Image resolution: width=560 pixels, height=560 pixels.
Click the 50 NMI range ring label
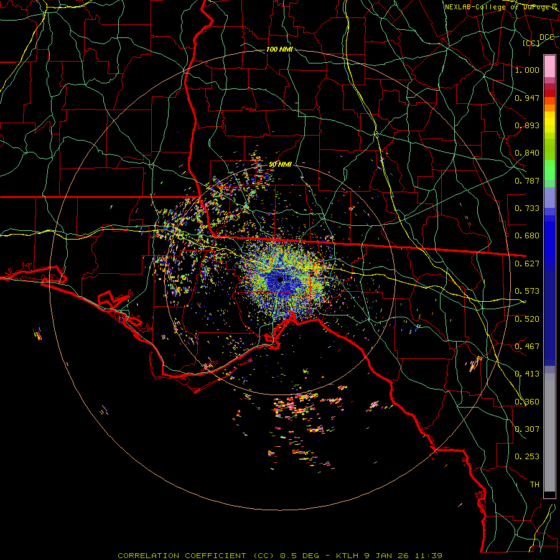coord(281,165)
